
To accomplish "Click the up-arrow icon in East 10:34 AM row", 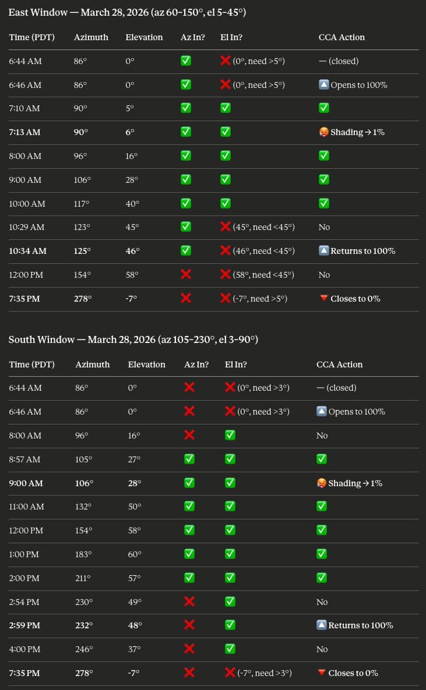I will click(x=324, y=251).
